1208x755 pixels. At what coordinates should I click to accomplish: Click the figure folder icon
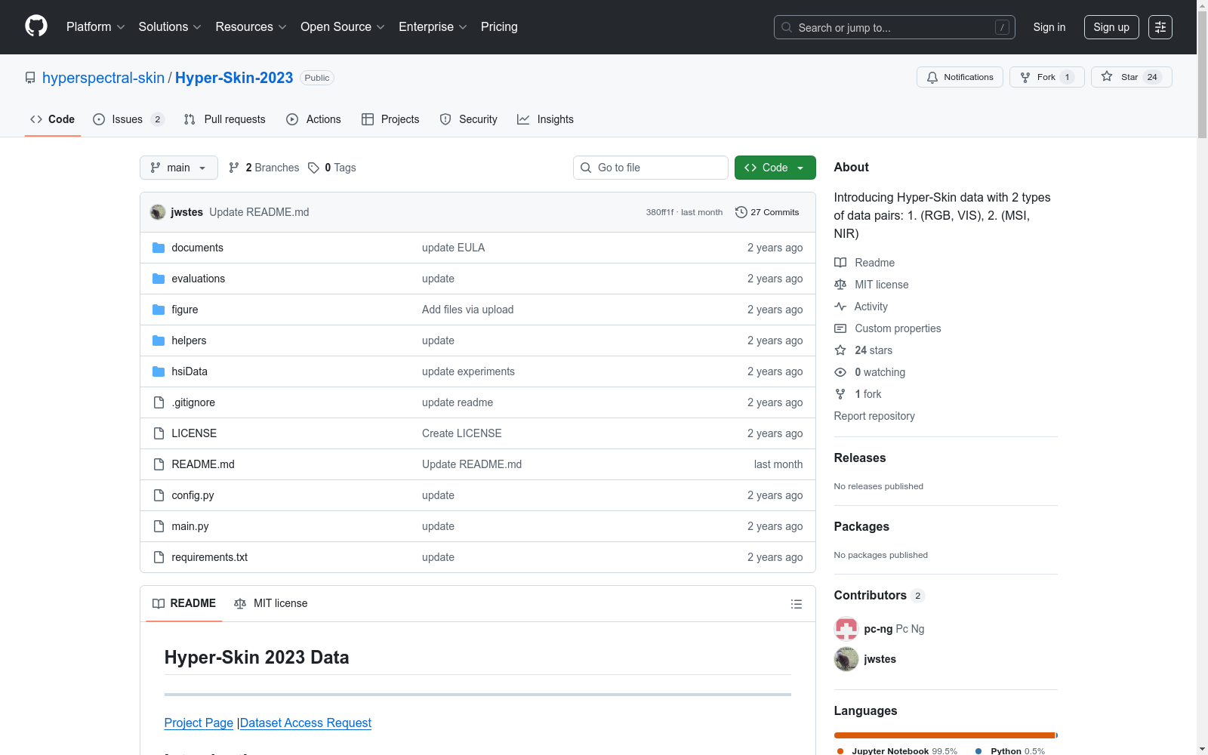tap(159, 310)
